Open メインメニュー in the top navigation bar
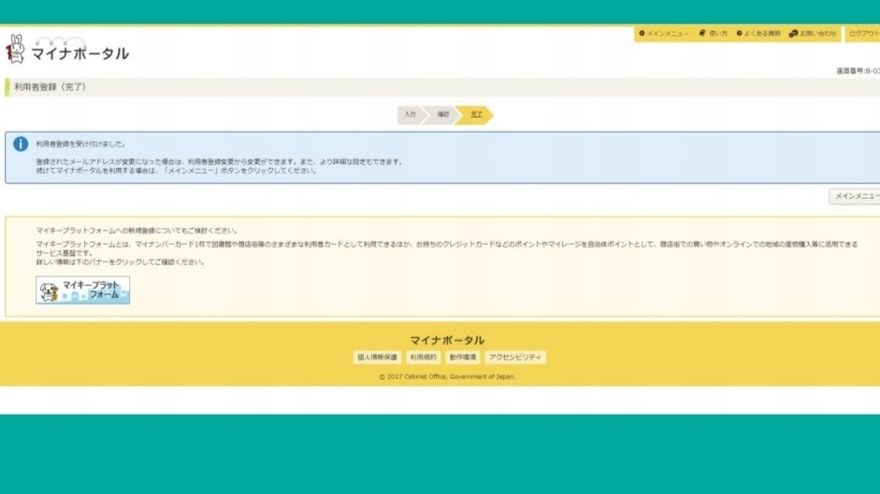Screen dimensions: 880x494 pos(663,34)
